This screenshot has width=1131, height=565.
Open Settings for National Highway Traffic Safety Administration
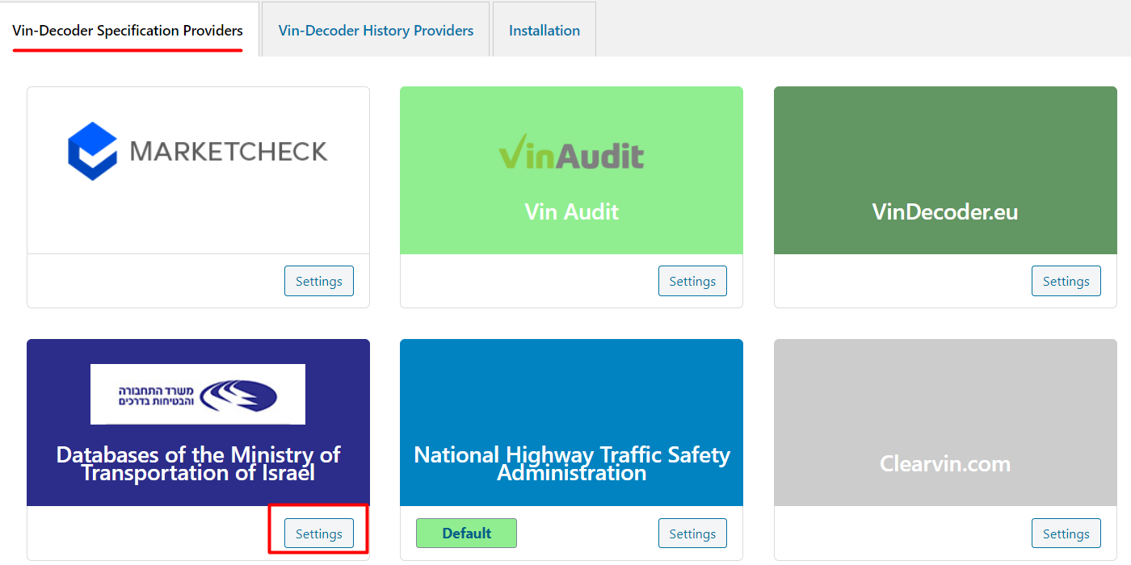pos(692,534)
